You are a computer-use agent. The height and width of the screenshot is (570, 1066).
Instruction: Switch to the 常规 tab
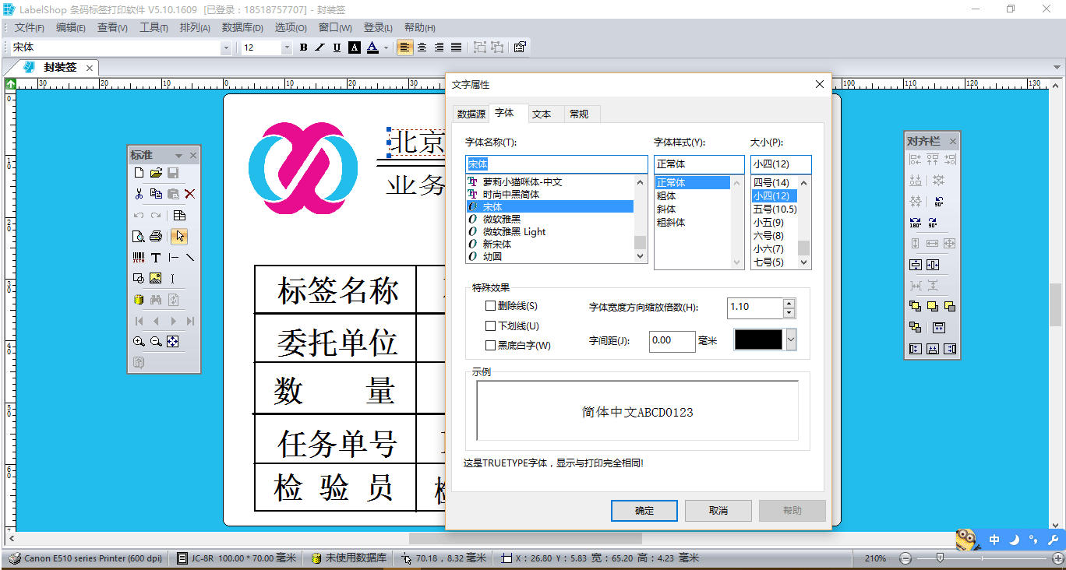click(x=579, y=114)
